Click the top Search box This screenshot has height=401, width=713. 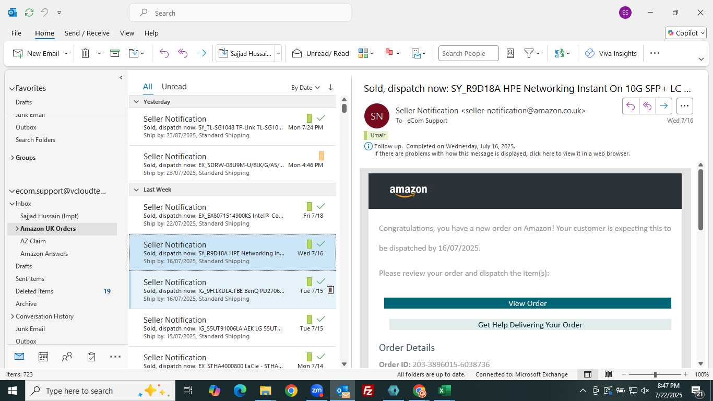click(x=240, y=13)
